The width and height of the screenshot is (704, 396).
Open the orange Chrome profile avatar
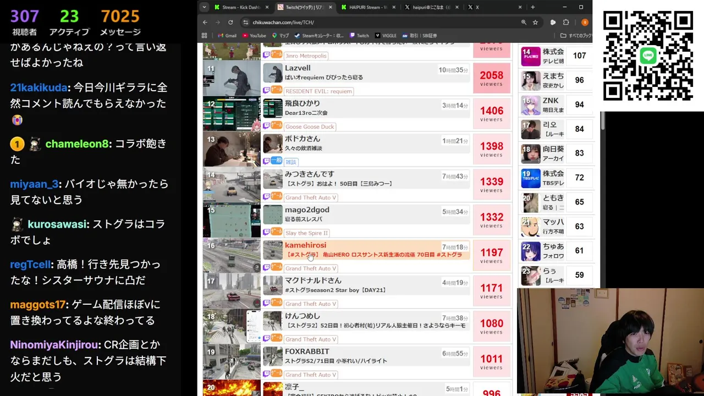585,23
